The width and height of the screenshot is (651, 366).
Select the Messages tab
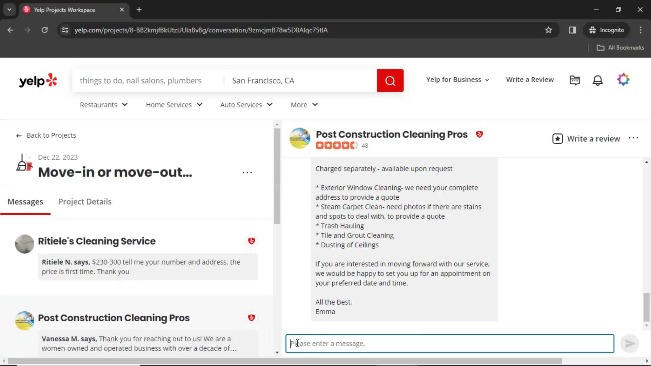point(25,202)
